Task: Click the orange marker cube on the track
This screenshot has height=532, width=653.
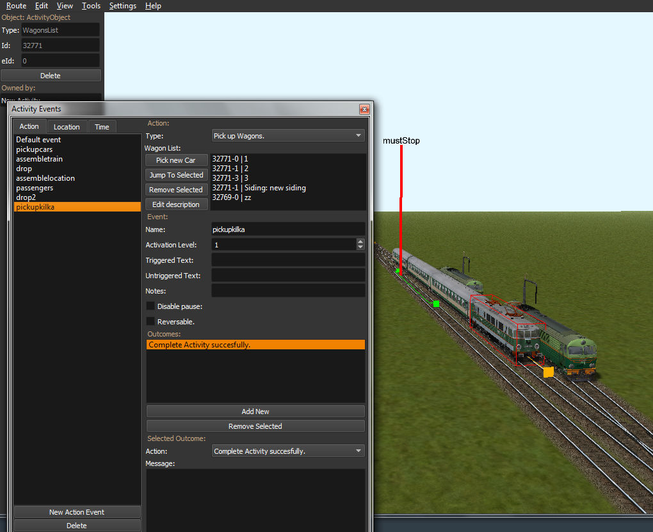Action: pos(548,372)
